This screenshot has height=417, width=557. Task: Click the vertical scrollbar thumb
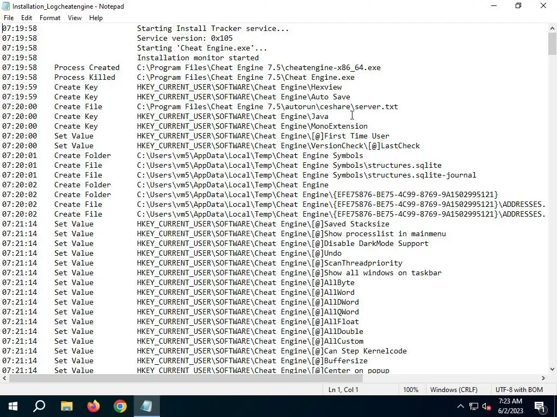tap(552, 43)
